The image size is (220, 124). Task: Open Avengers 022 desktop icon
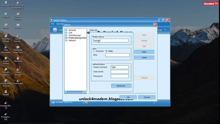[6, 116]
